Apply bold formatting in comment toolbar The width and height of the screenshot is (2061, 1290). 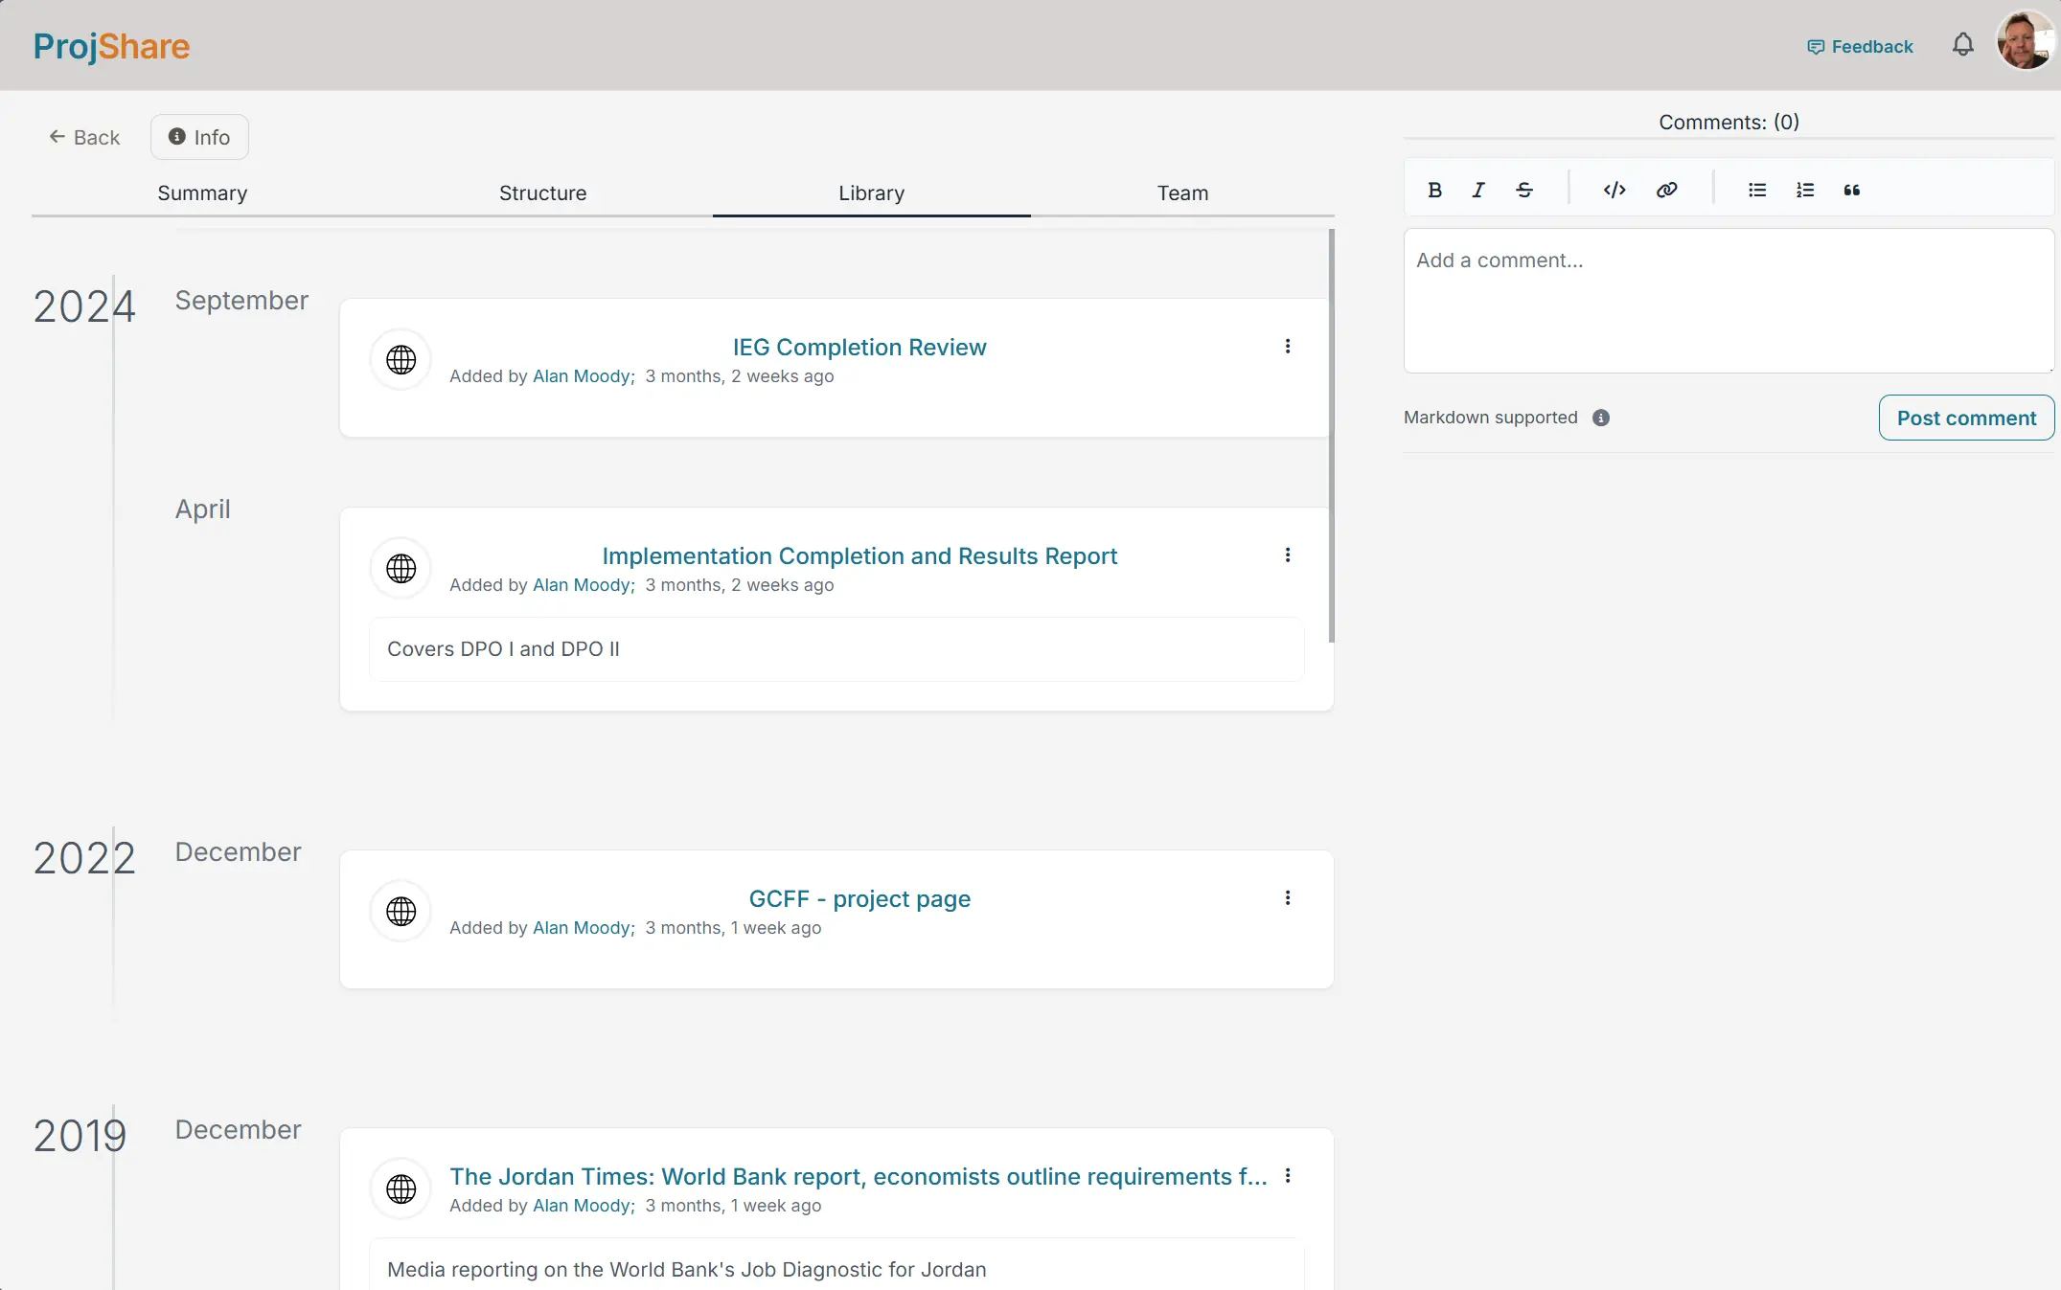(1434, 190)
